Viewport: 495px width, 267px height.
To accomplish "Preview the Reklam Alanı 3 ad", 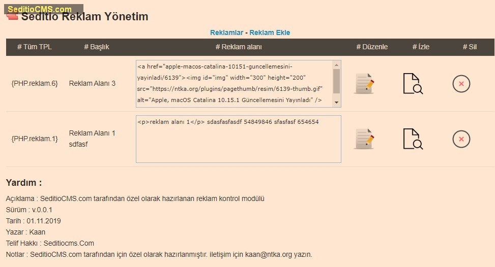I will tap(412, 84).
